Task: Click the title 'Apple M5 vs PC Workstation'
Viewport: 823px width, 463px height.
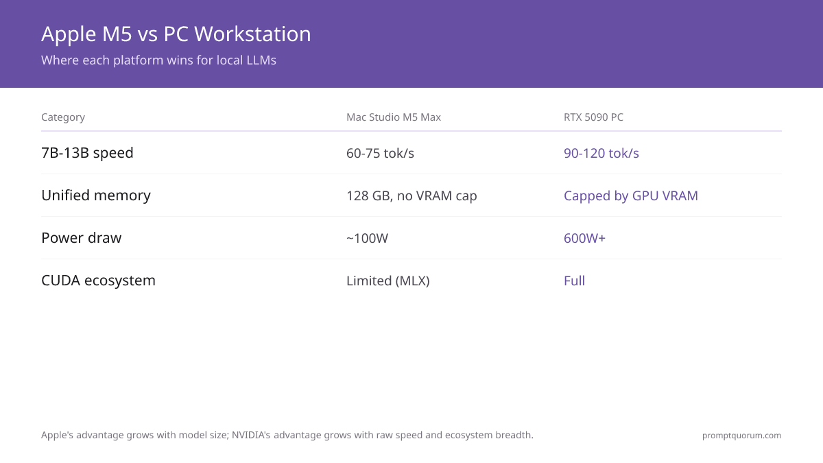Action: 176,34
